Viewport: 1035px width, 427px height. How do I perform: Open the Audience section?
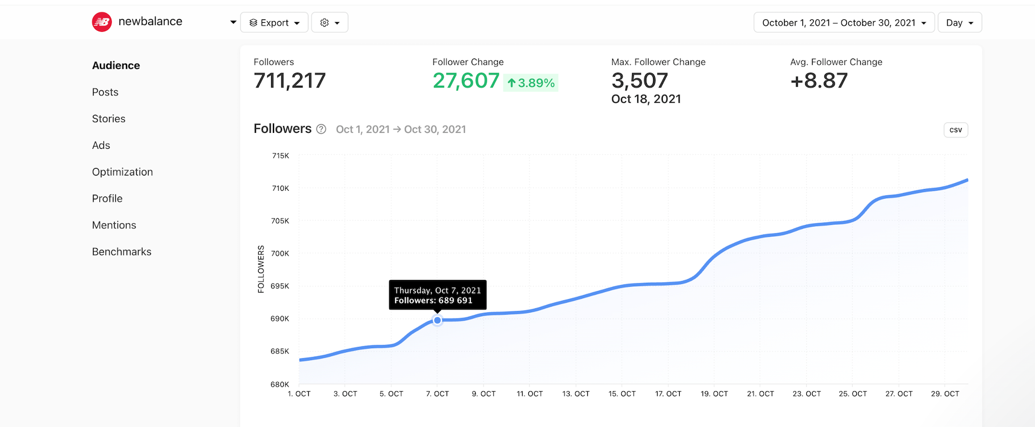pyautogui.click(x=116, y=65)
